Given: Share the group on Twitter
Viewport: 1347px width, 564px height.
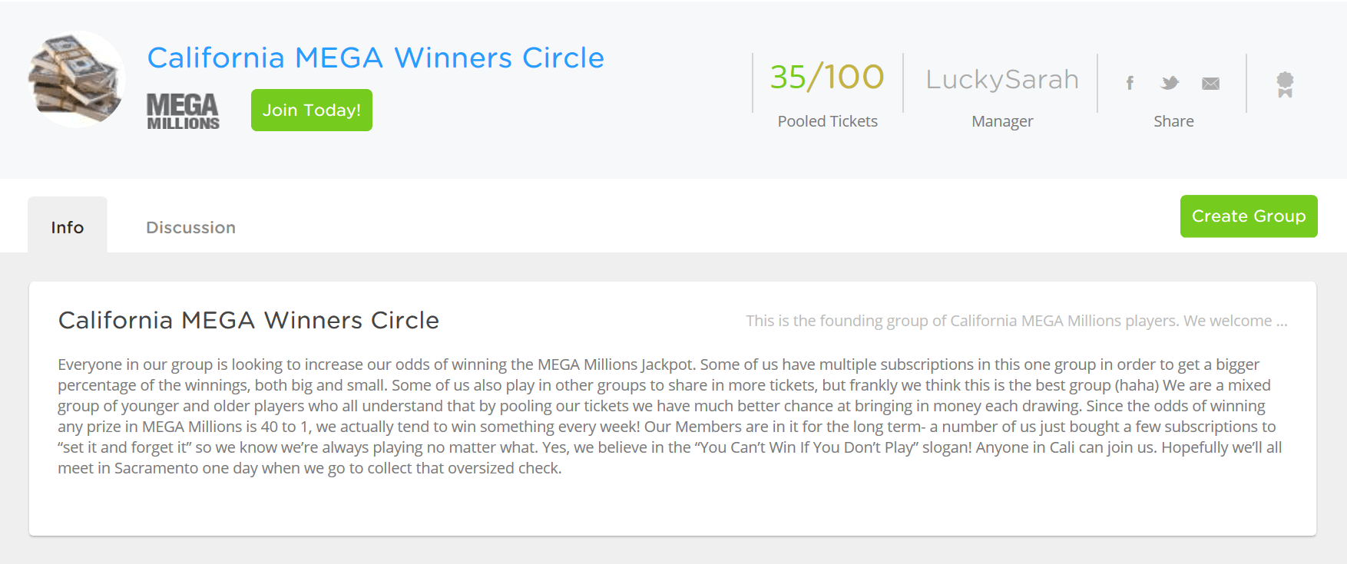Looking at the screenshot, I should [x=1170, y=83].
